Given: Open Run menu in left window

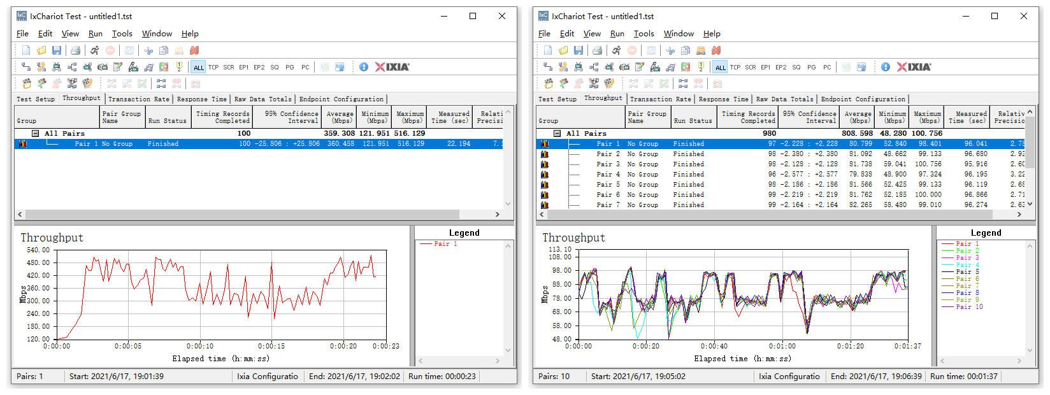Looking at the screenshot, I should 96,34.
